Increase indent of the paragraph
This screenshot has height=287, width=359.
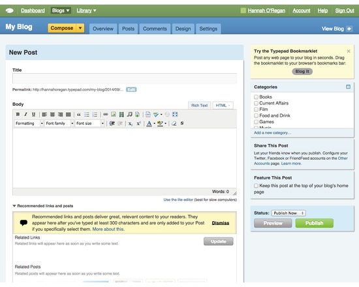click(112, 123)
